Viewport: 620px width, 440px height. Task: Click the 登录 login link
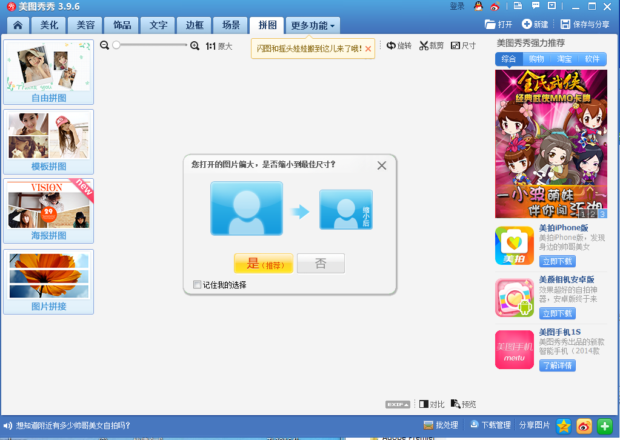point(457,6)
